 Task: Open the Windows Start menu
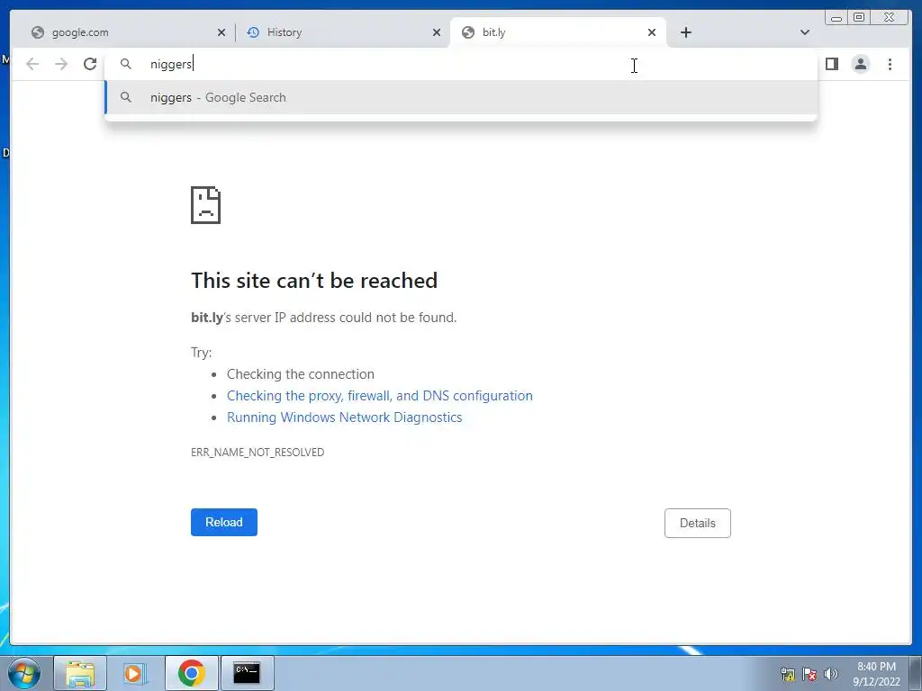[24, 673]
